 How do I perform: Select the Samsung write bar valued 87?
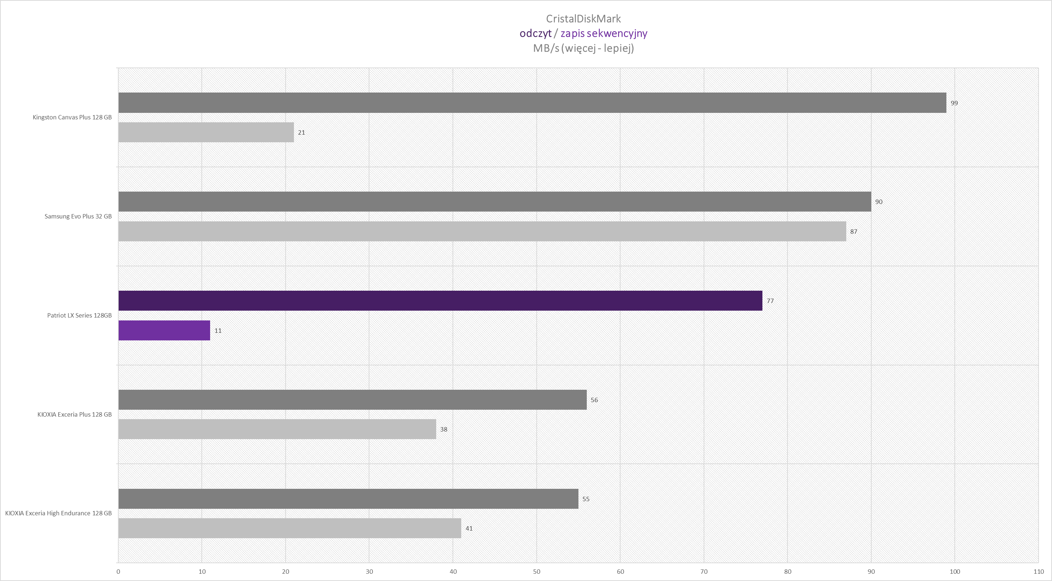pyautogui.click(x=482, y=232)
